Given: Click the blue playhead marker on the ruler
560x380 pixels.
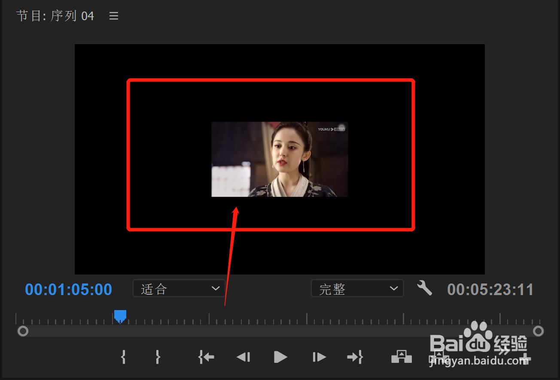Looking at the screenshot, I should tap(120, 317).
